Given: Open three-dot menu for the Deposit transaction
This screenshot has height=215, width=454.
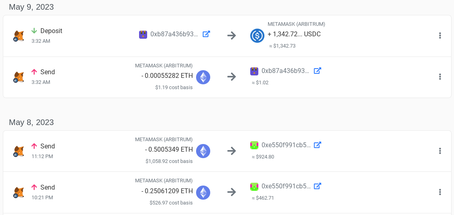Looking at the screenshot, I should click(x=440, y=35).
